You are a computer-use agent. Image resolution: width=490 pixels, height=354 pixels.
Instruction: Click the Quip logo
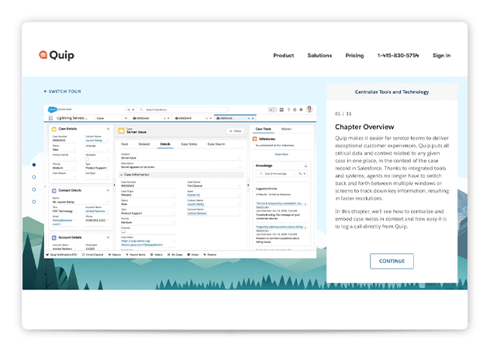pos(57,55)
